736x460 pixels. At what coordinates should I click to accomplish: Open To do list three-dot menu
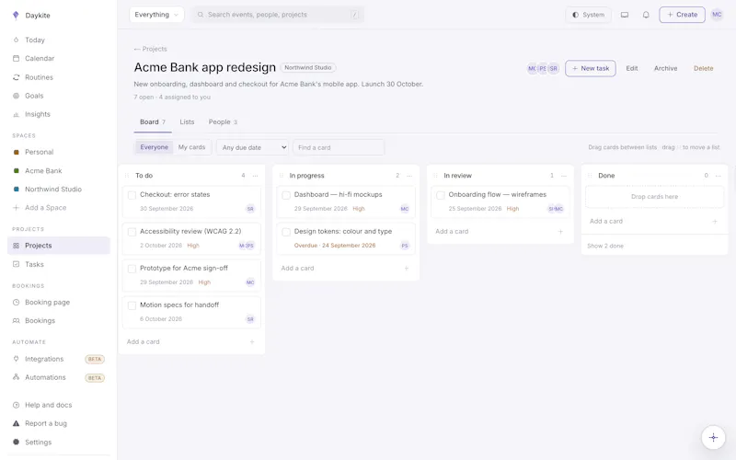256,176
